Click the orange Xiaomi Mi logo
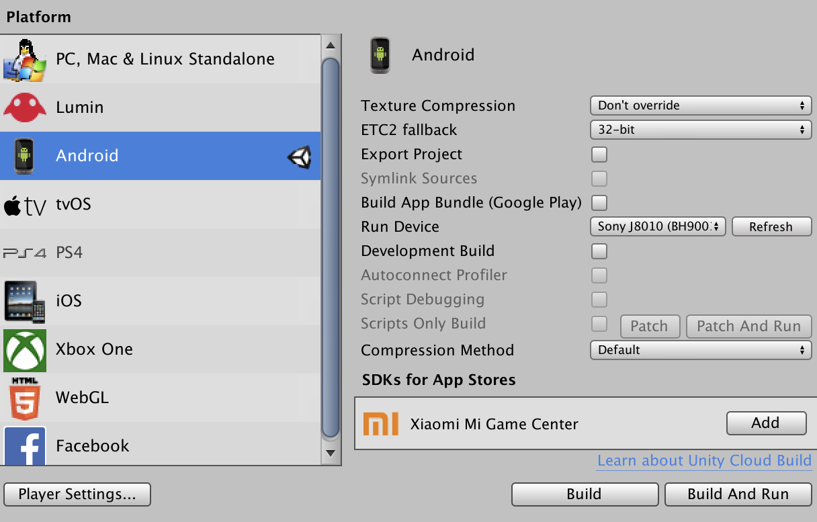 point(380,424)
